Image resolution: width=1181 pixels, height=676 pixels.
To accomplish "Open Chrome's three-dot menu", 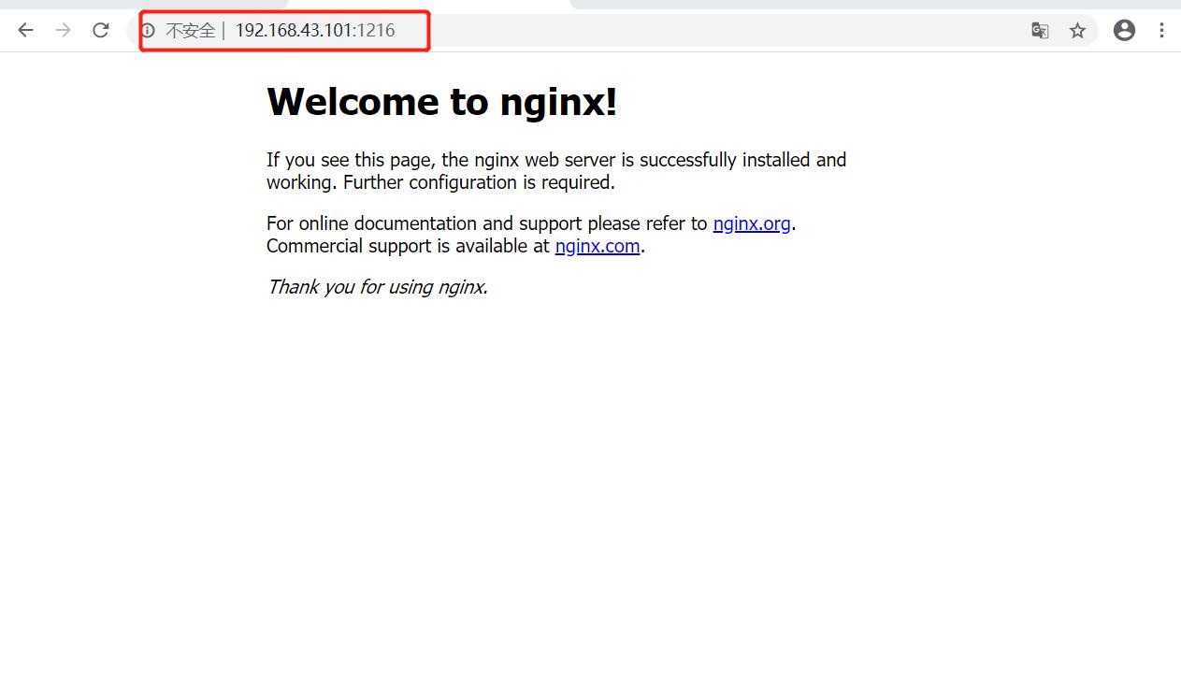I will (x=1161, y=30).
